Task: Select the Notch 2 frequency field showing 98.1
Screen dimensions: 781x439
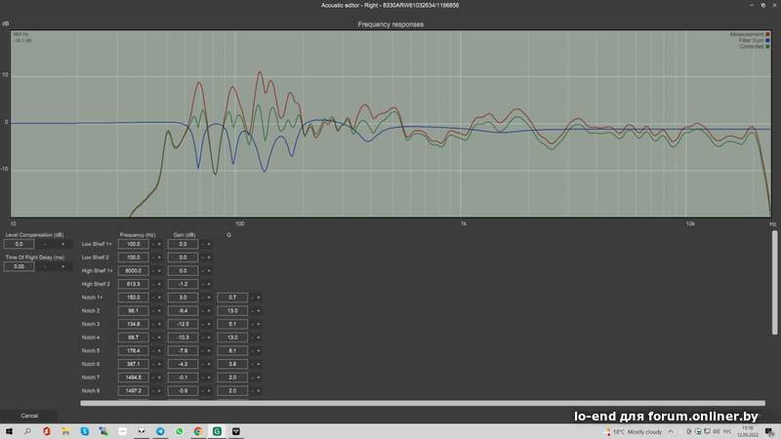Action: (133, 311)
